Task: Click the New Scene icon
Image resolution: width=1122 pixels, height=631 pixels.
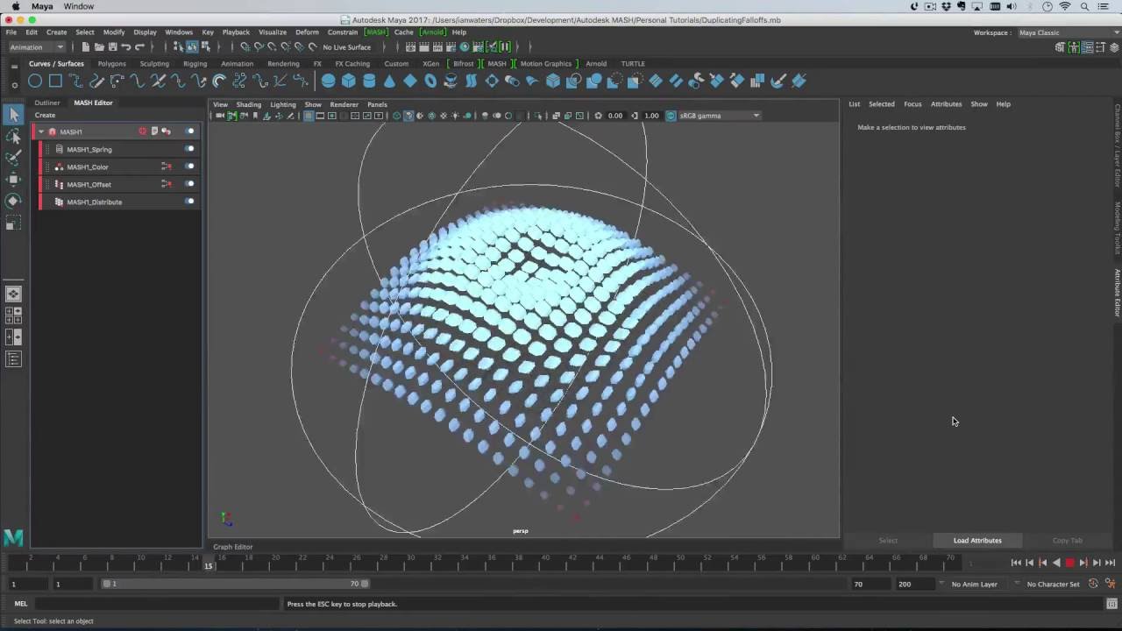Action: click(x=86, y=46)
